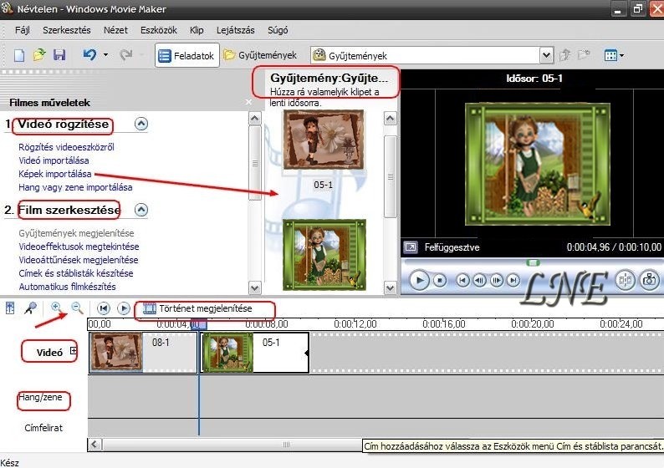
Task: Play the timeline with its toolbar button
Action: pos(123,308)
